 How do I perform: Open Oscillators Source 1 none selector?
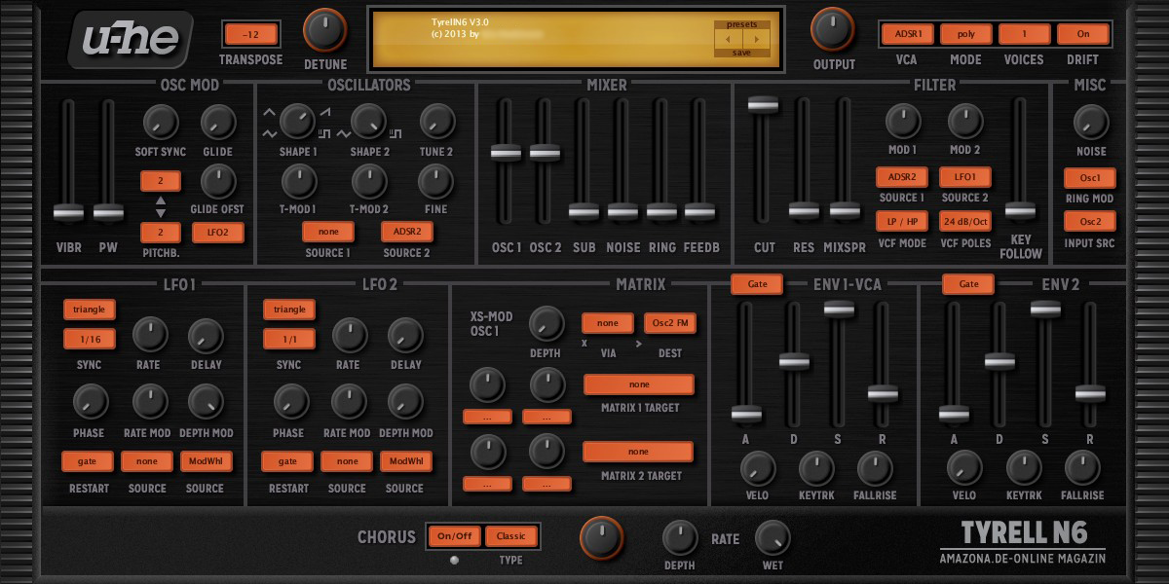click(x=328, y=232)
